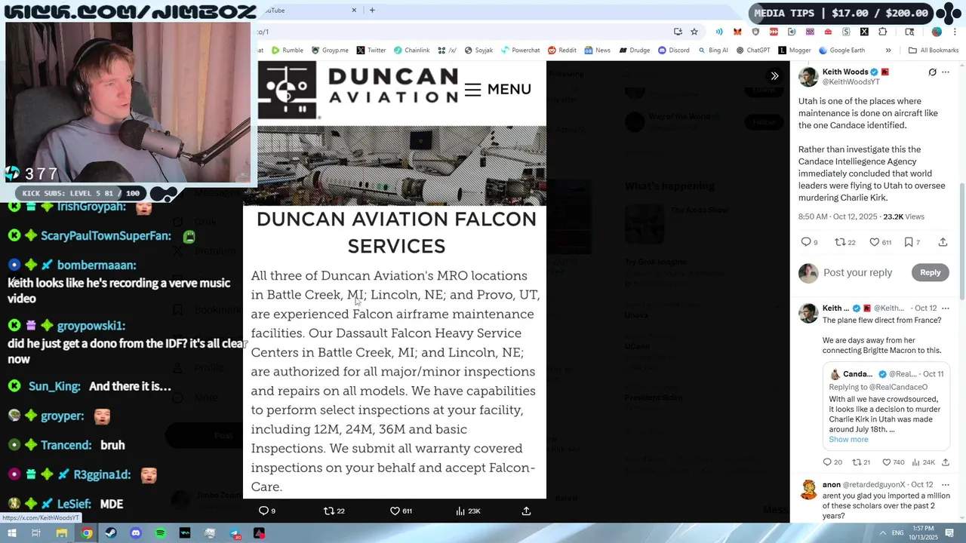966x543 pixels.
Task: Click the browser address bar
Action: (x=460, y=32)
